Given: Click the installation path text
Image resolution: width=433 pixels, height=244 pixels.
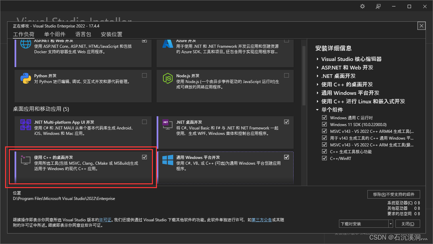Looking at the screenshot, I should click(64, 199).
